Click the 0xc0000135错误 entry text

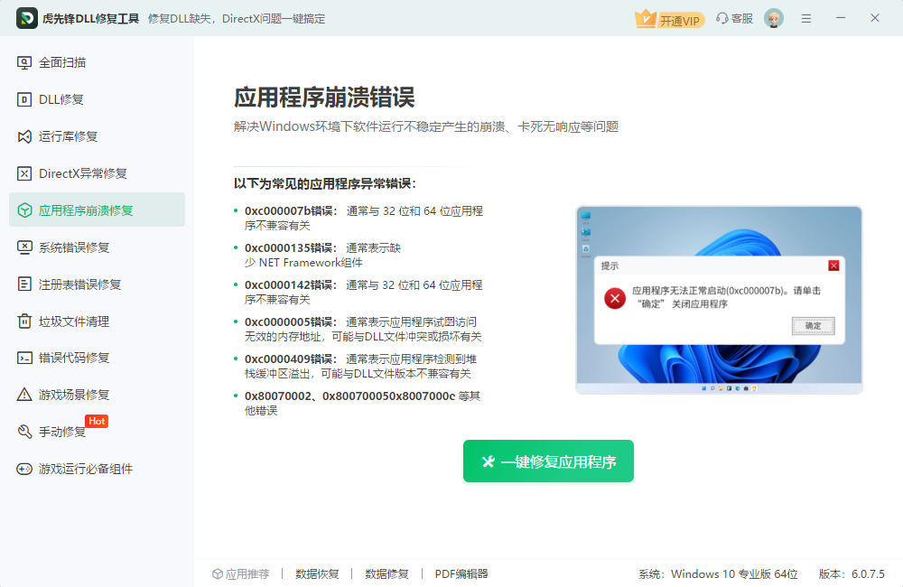click(322, 256)
